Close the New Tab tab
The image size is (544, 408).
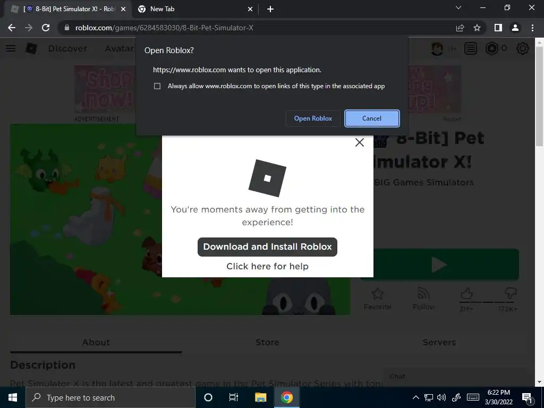click(x=250, y=10)
